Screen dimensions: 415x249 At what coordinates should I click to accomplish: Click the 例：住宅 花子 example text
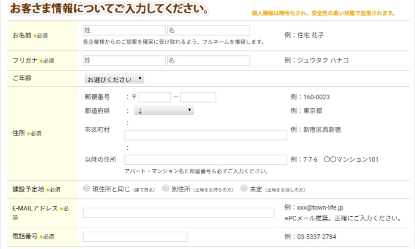(x=304, y=35)
